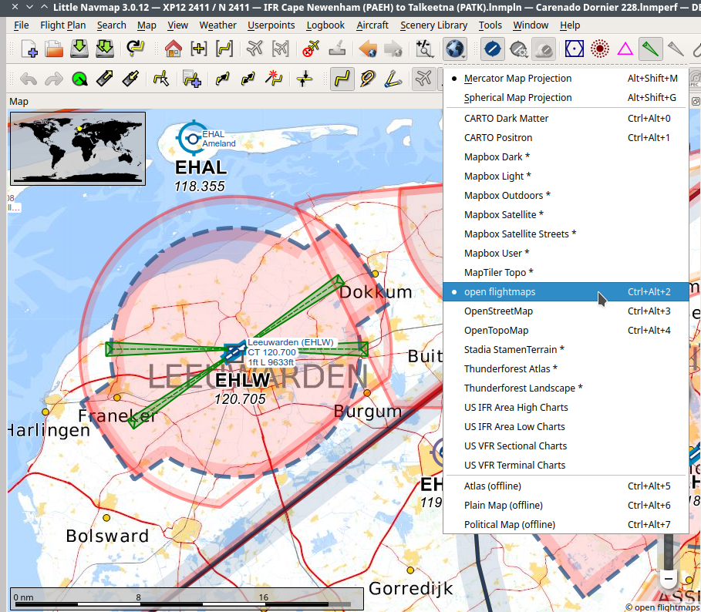701x612 pixels.
Task: Open the Scenery Library menu
Action: (433, 25)
